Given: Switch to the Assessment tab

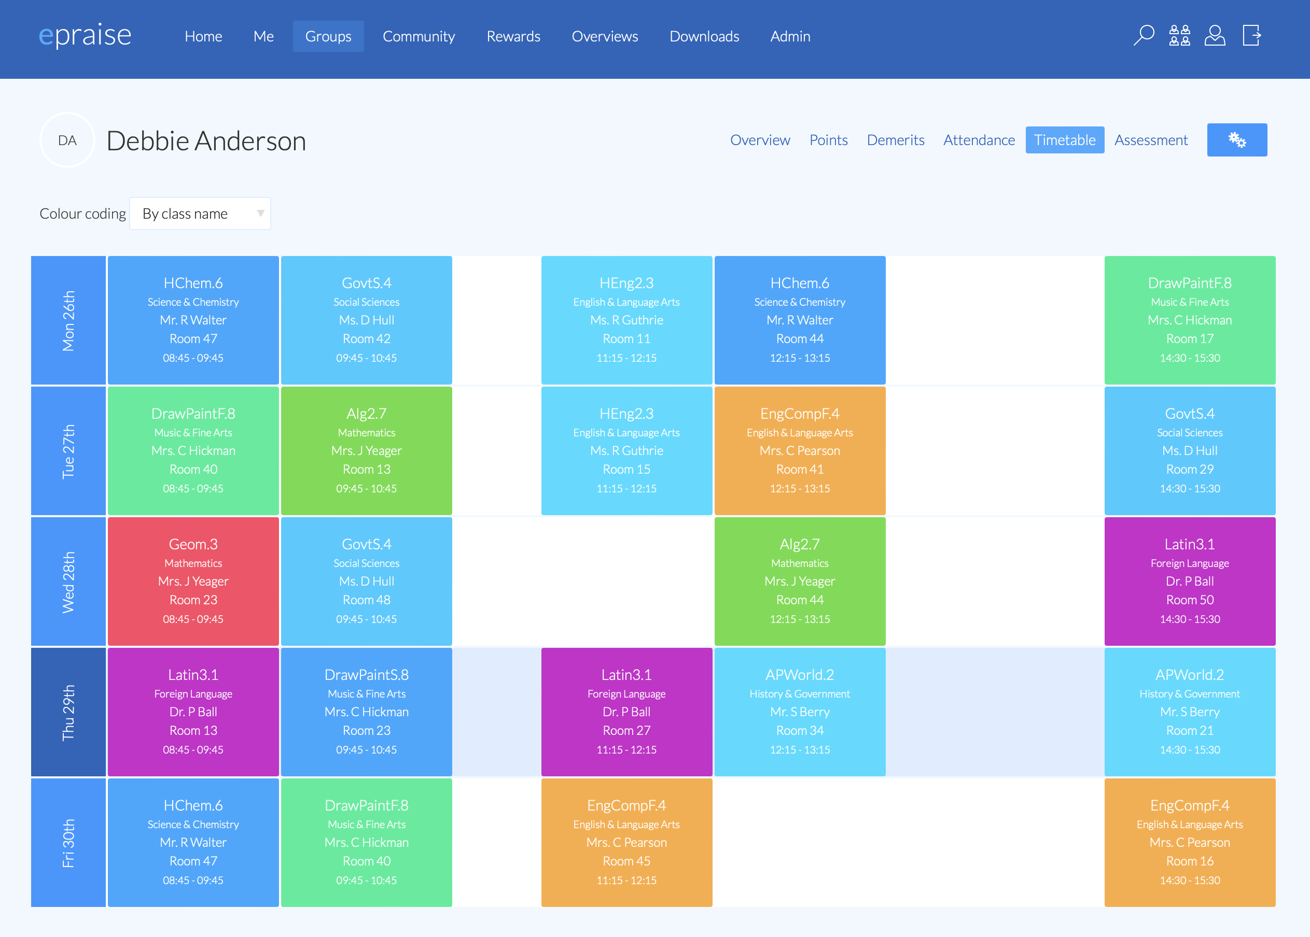Looking at the screenshot, I should coord(1151,140).
